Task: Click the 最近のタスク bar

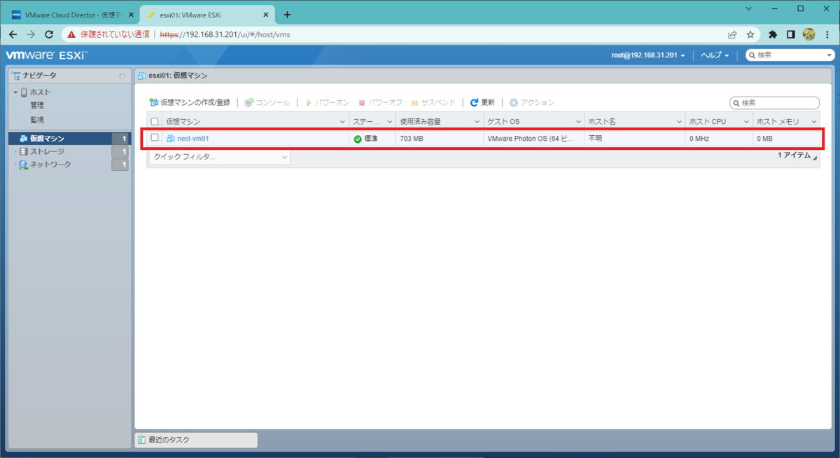Action: [196, 440]
